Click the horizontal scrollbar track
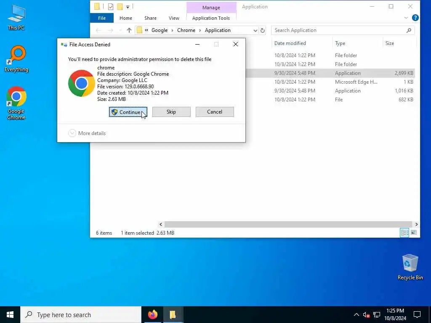The width and height of the screenshot is (431, 323). click(x=288, y=225)
